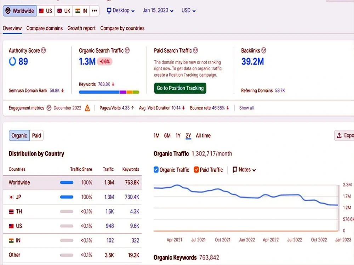This screenshot has height=265, width=354.
Task: Click the Show all link
Action: [x=246, y=108]
